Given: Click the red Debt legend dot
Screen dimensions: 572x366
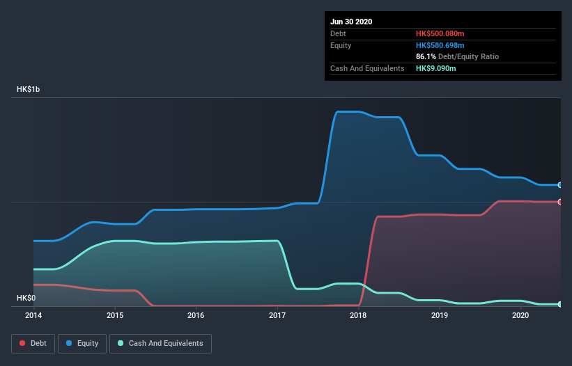Looking at the screenshot, I should coord(22,343).
